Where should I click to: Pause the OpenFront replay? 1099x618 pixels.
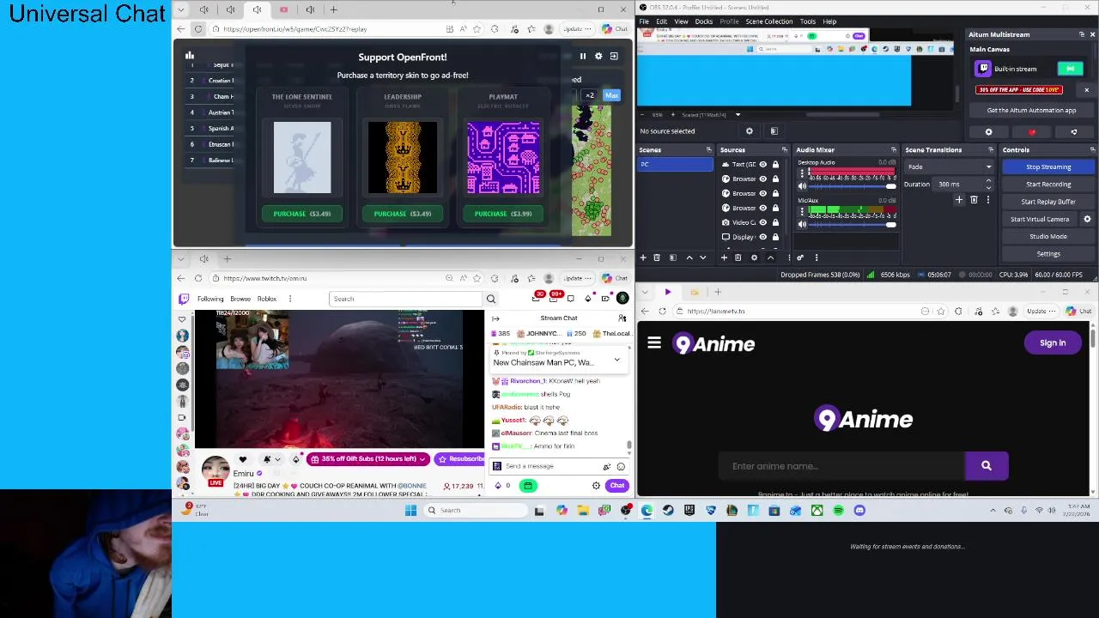tap(582, 56)
